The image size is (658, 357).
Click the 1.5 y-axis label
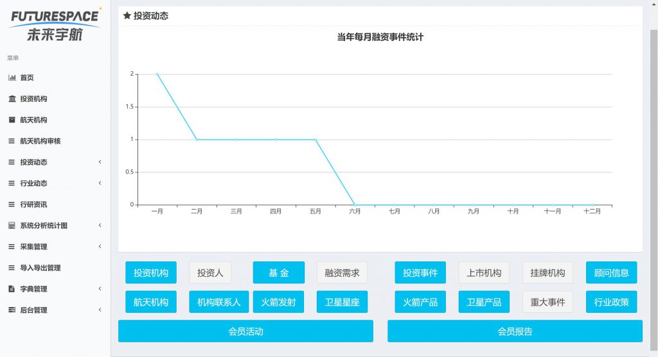(x=130, y=107)
